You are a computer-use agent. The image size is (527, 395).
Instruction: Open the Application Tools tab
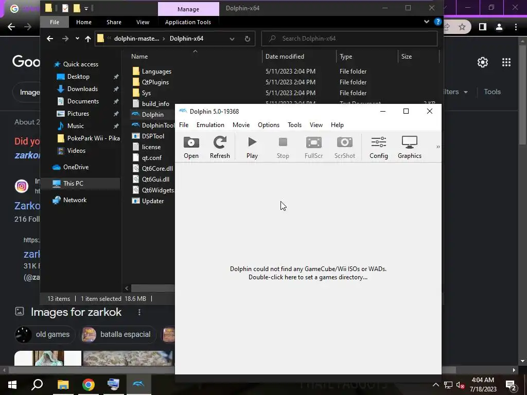(x=188, y=22)
